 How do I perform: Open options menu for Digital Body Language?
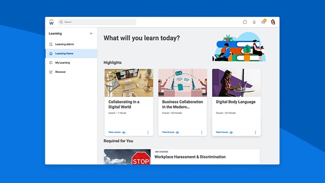point(256,133)
